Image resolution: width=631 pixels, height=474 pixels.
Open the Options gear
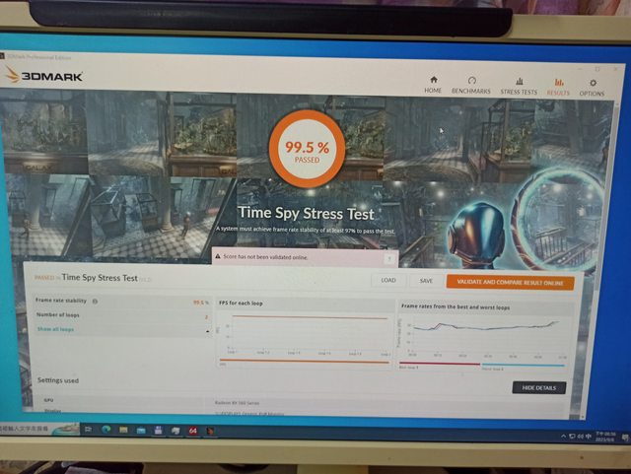(x=592, y=88)
